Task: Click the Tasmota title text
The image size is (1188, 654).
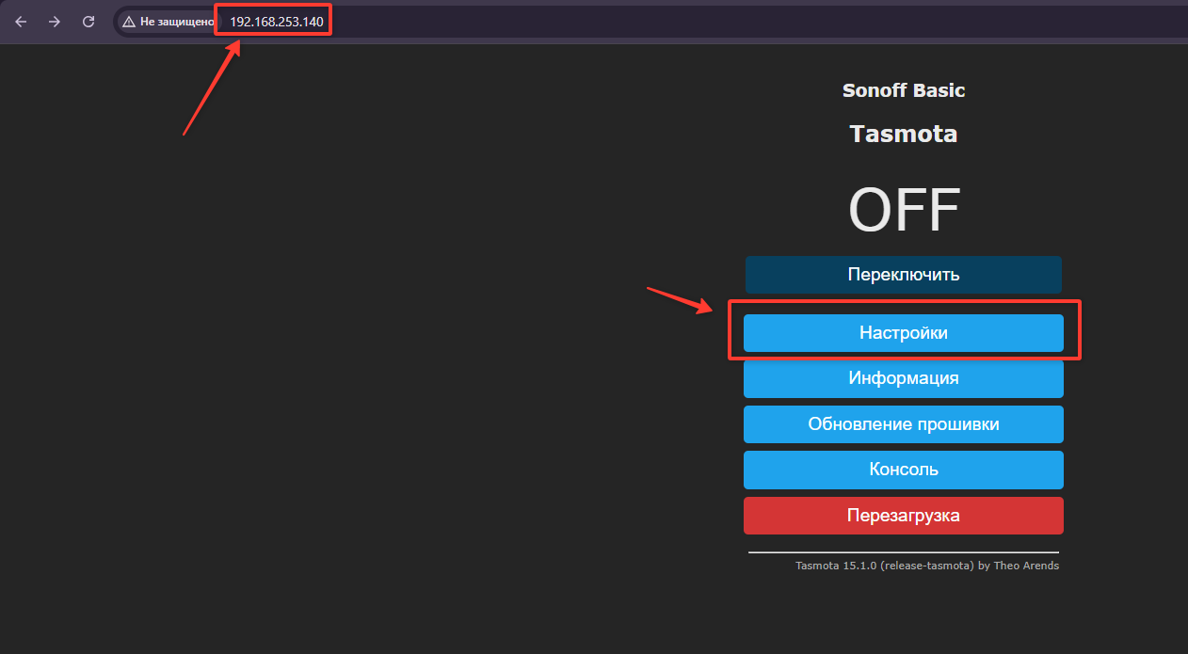Action: pyautogui.click(x=904, y=134)
